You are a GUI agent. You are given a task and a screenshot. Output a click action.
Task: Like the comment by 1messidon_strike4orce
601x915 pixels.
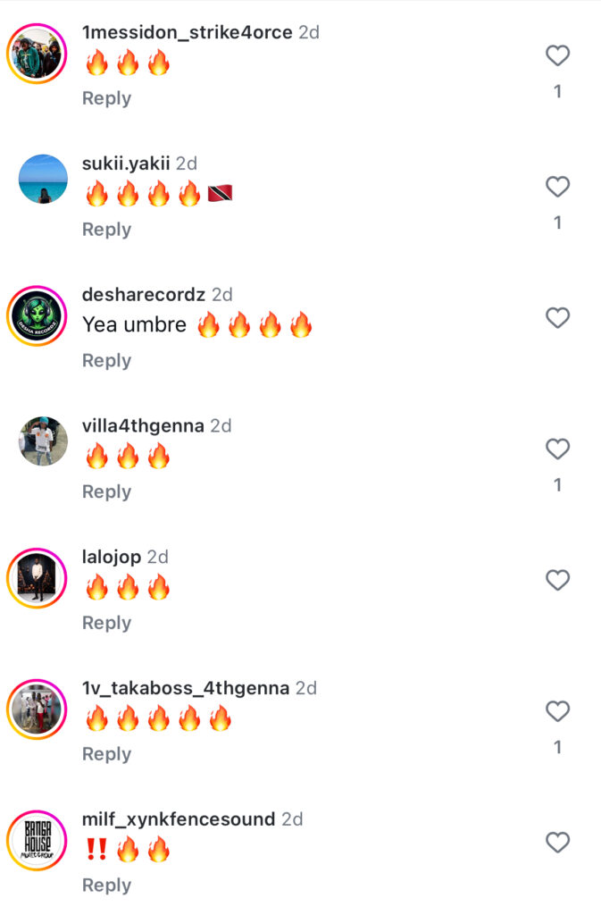pyautogui.click(x=557, y=55)
